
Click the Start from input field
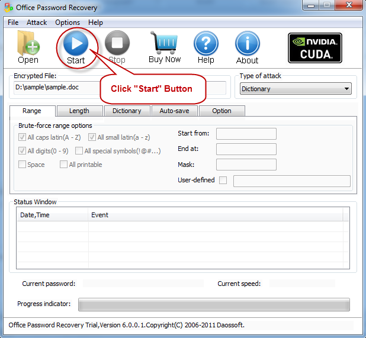pyautogui.click(x=246, y=134)
